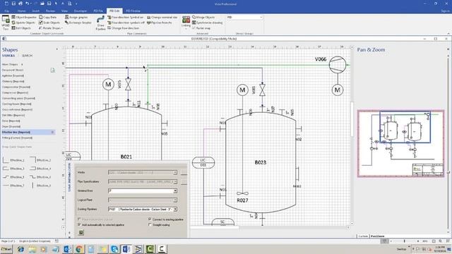The width and height of the screenshot is (452, 254).
Task: Click the button right of the Pipe Specifications field
Action: point(184,182)
